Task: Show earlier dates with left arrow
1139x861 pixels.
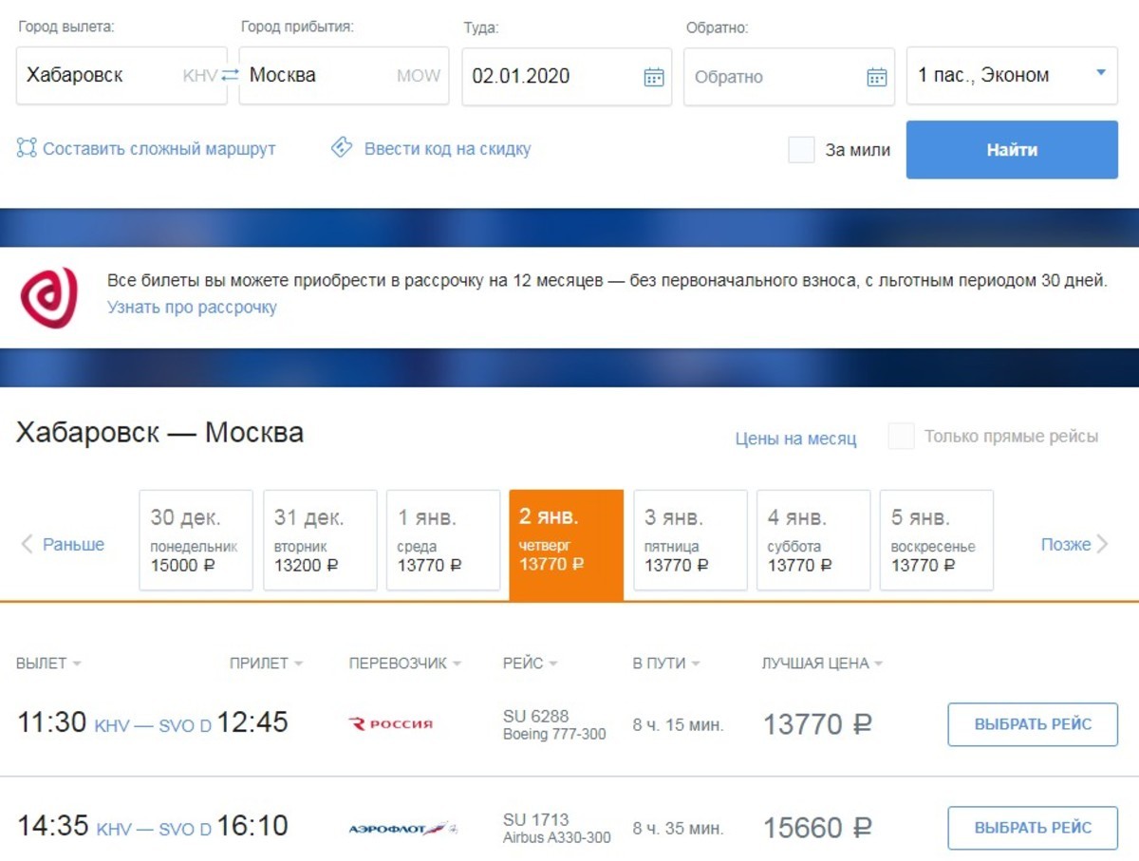Action: tap(27, 544)
